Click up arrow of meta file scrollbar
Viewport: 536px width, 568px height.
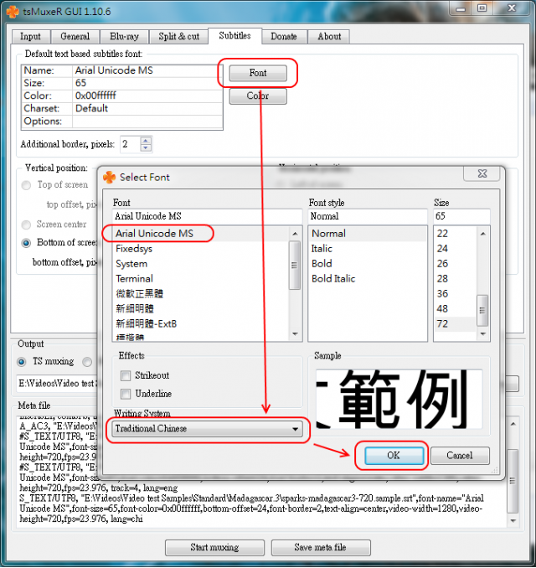tap(513, 424)
